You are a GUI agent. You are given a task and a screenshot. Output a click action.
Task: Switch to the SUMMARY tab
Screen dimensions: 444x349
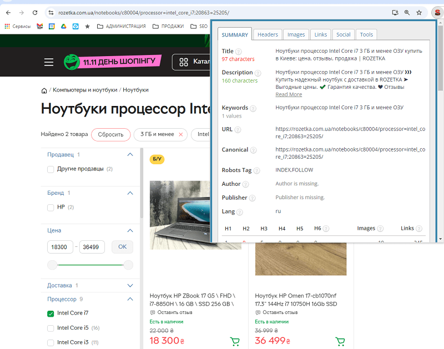[x=235, y=34]
